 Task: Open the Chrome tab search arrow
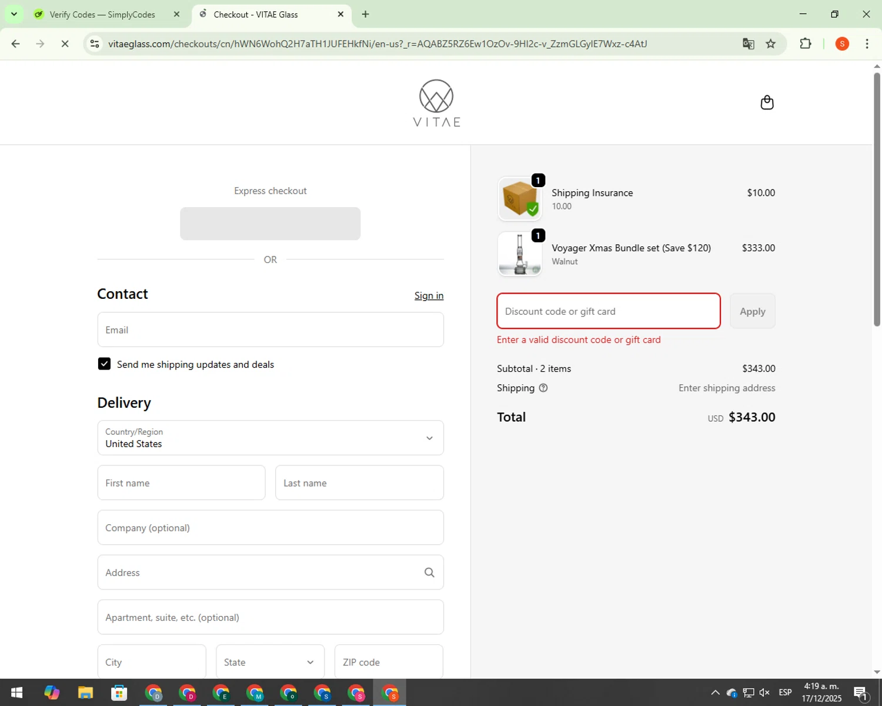(x=14, y=14)
